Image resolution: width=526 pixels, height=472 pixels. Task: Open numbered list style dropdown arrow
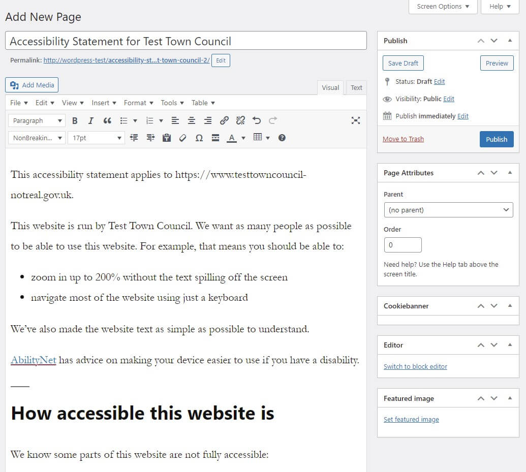tap(161, 120)
